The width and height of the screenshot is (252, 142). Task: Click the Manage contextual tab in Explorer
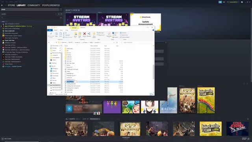tap(74, 28)
